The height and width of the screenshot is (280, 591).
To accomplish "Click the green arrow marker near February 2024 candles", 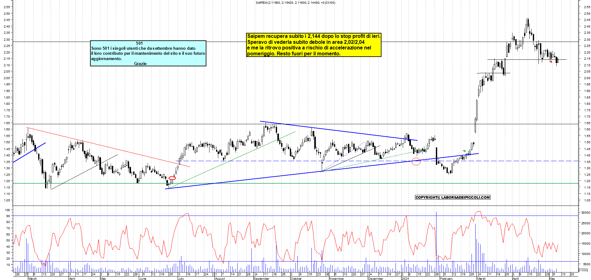I will (464, 151).
